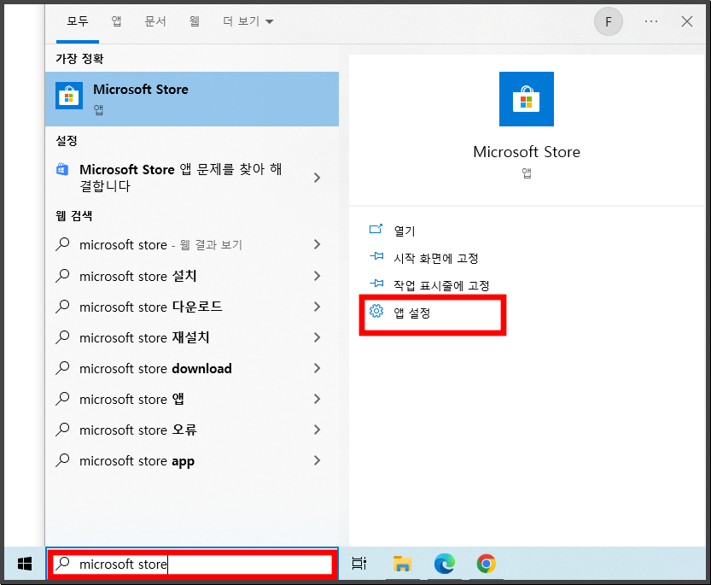
Task: Open the three-dot options menu
Action: 651,21
